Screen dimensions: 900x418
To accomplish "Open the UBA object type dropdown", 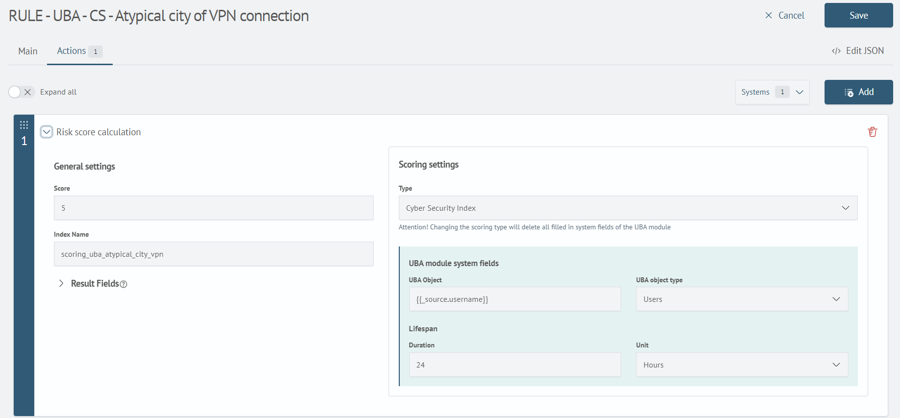I will click(x=742, y=299).
